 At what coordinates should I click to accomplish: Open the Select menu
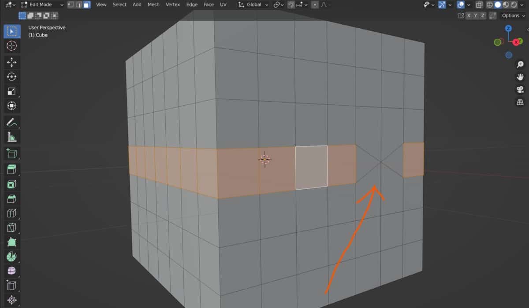click(119, 5)
